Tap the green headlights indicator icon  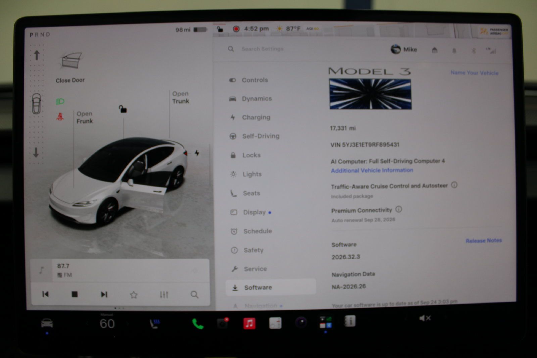[60, 101]
